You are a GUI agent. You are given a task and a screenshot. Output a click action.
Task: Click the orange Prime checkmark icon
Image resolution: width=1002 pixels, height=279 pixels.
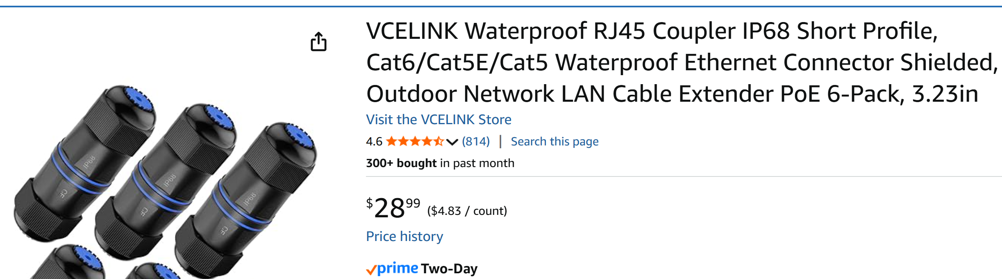(x=371, y=270)
